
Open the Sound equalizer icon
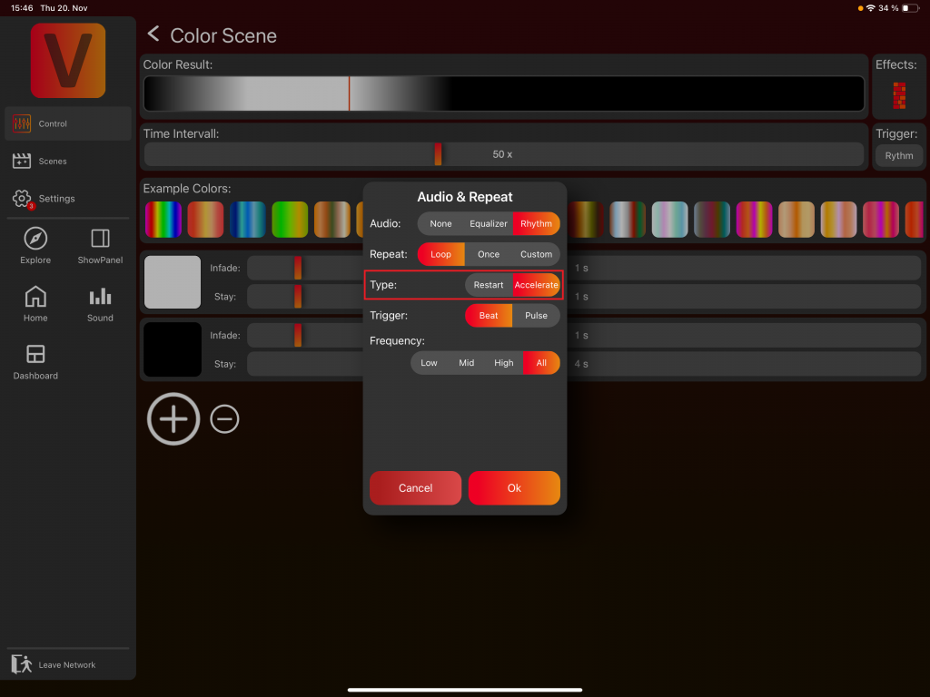pos(100,297)
